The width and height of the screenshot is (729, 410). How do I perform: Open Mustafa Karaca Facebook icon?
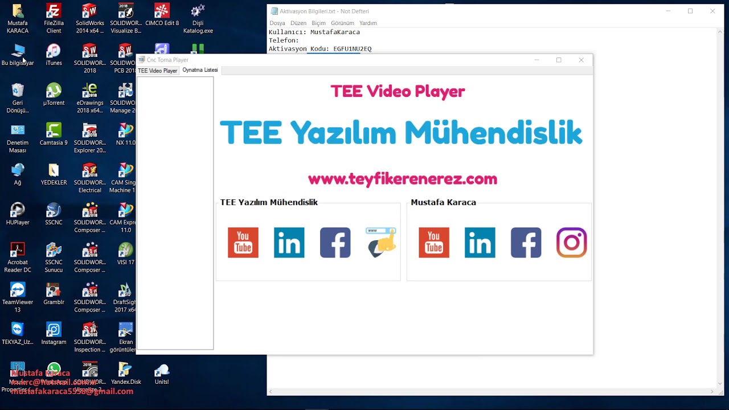click(526, 243)
